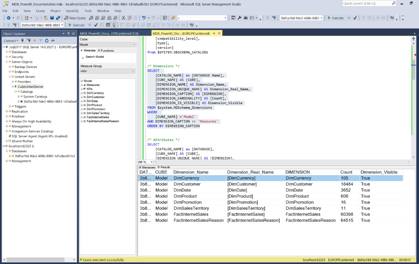The width and height of the screenshot is (419, 264).
Task: Switch to MDX_PowerBI_Docu...OPE\anbened (53) tab
Action: coord(109,33)
